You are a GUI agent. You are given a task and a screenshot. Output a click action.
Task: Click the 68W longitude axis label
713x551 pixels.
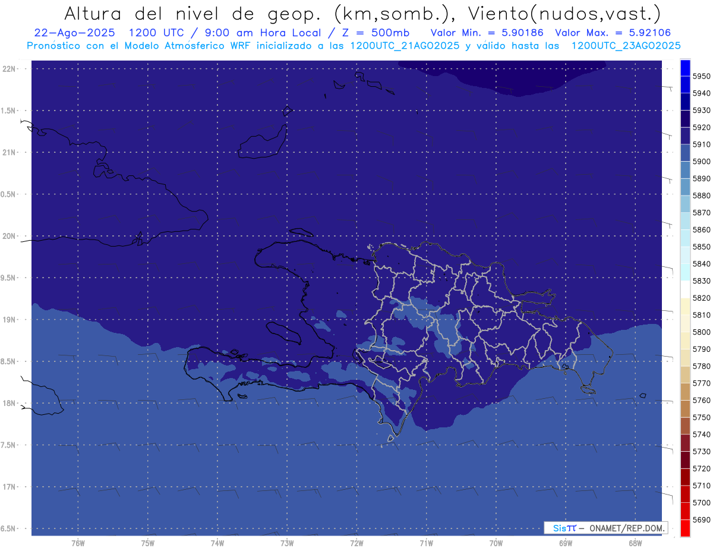pos(635,543)
